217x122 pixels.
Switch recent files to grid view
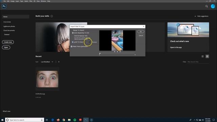[x=207, y=56]
